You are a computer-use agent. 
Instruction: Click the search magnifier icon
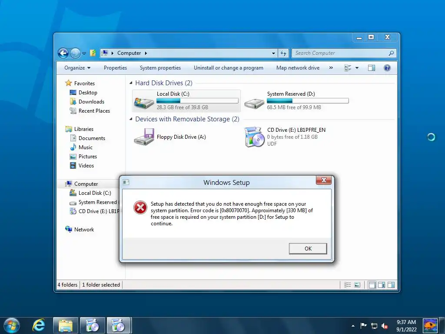pyautogui.click(x=391, y=53)
